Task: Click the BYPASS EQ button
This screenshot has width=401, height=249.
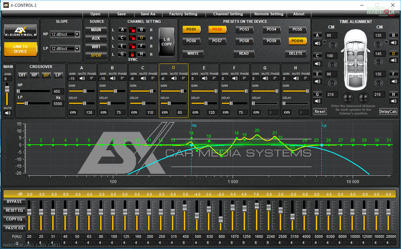Action: coord(14,201)
